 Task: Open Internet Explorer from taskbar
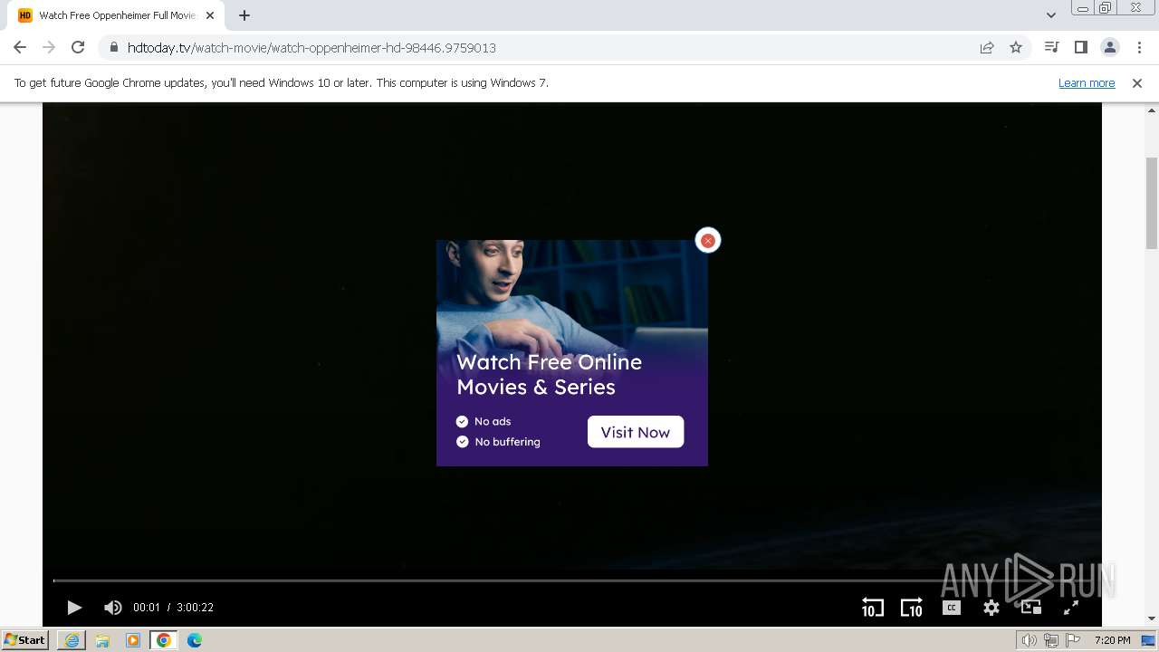(72, 640)
